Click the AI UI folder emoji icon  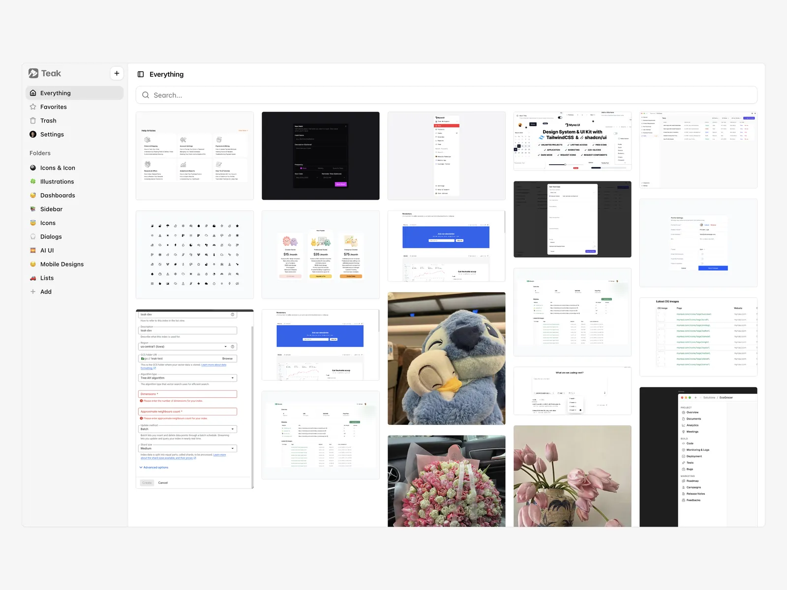click(33, 250)
